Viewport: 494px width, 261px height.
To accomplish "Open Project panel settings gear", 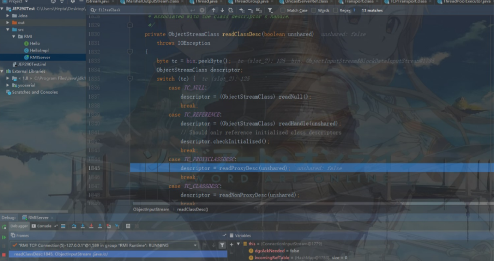I will click(x=73, y=2).
